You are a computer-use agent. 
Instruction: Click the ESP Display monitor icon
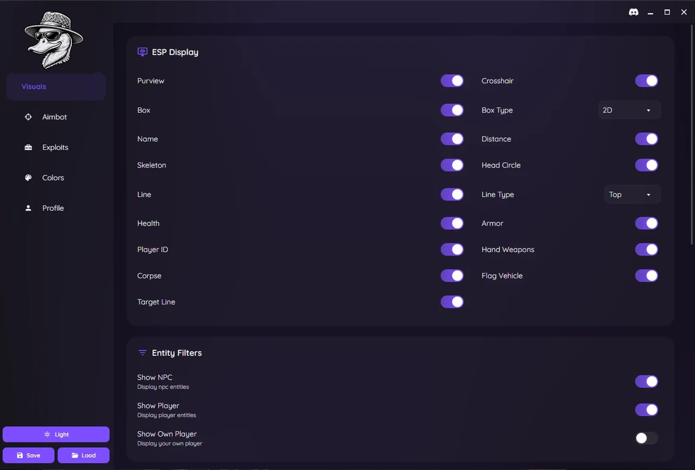click(142, 52)
